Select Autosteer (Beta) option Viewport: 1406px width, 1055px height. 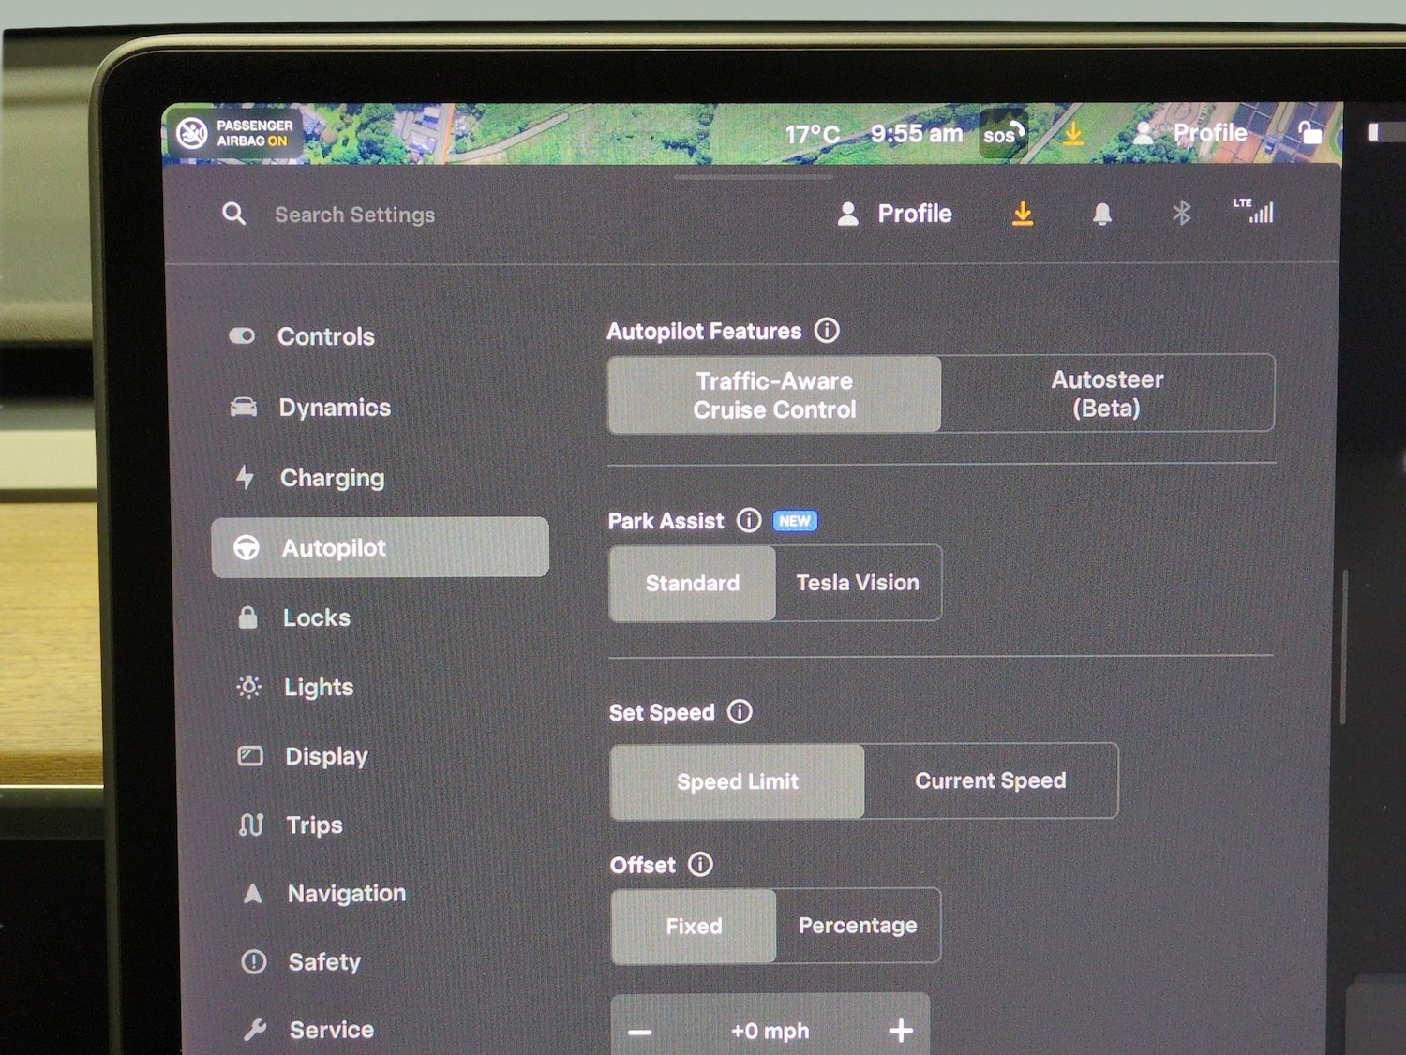[1107, 394]
